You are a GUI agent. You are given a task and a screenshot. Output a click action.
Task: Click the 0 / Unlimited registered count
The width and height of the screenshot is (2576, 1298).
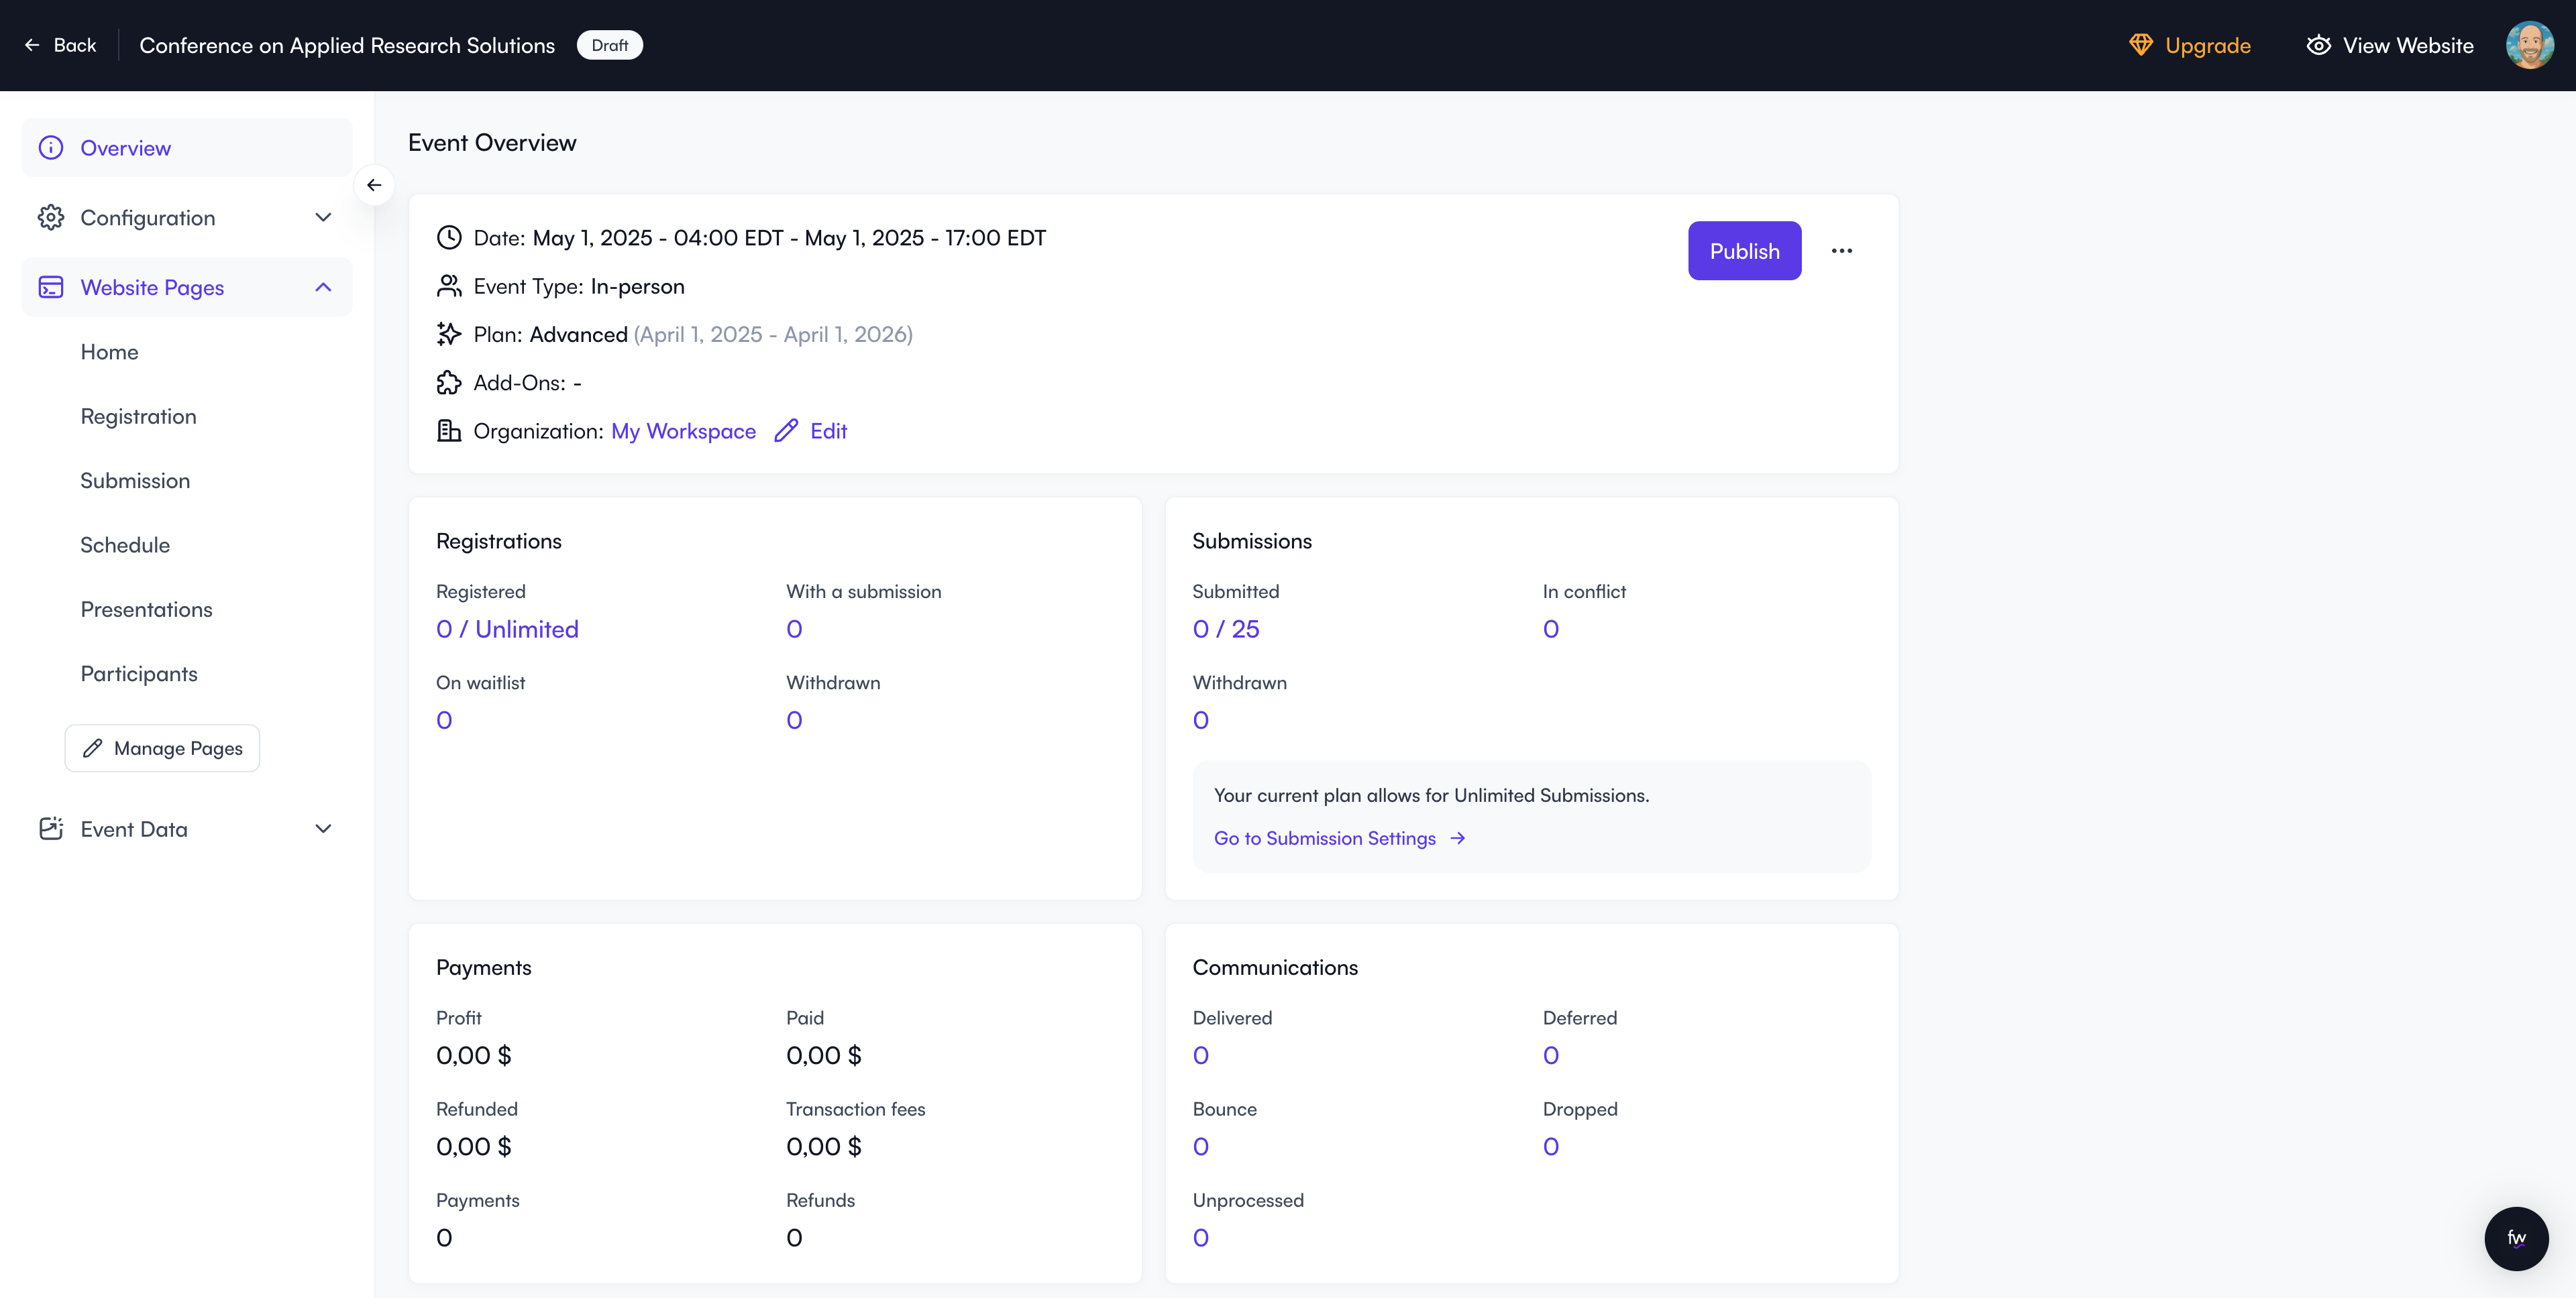507,630
